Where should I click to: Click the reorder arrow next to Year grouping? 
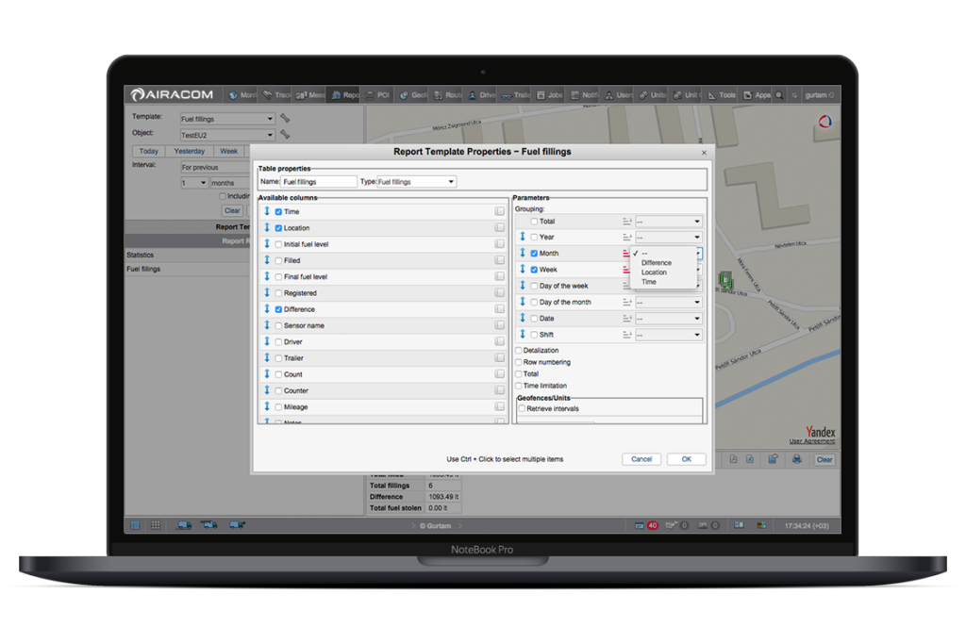pos(523,237)
